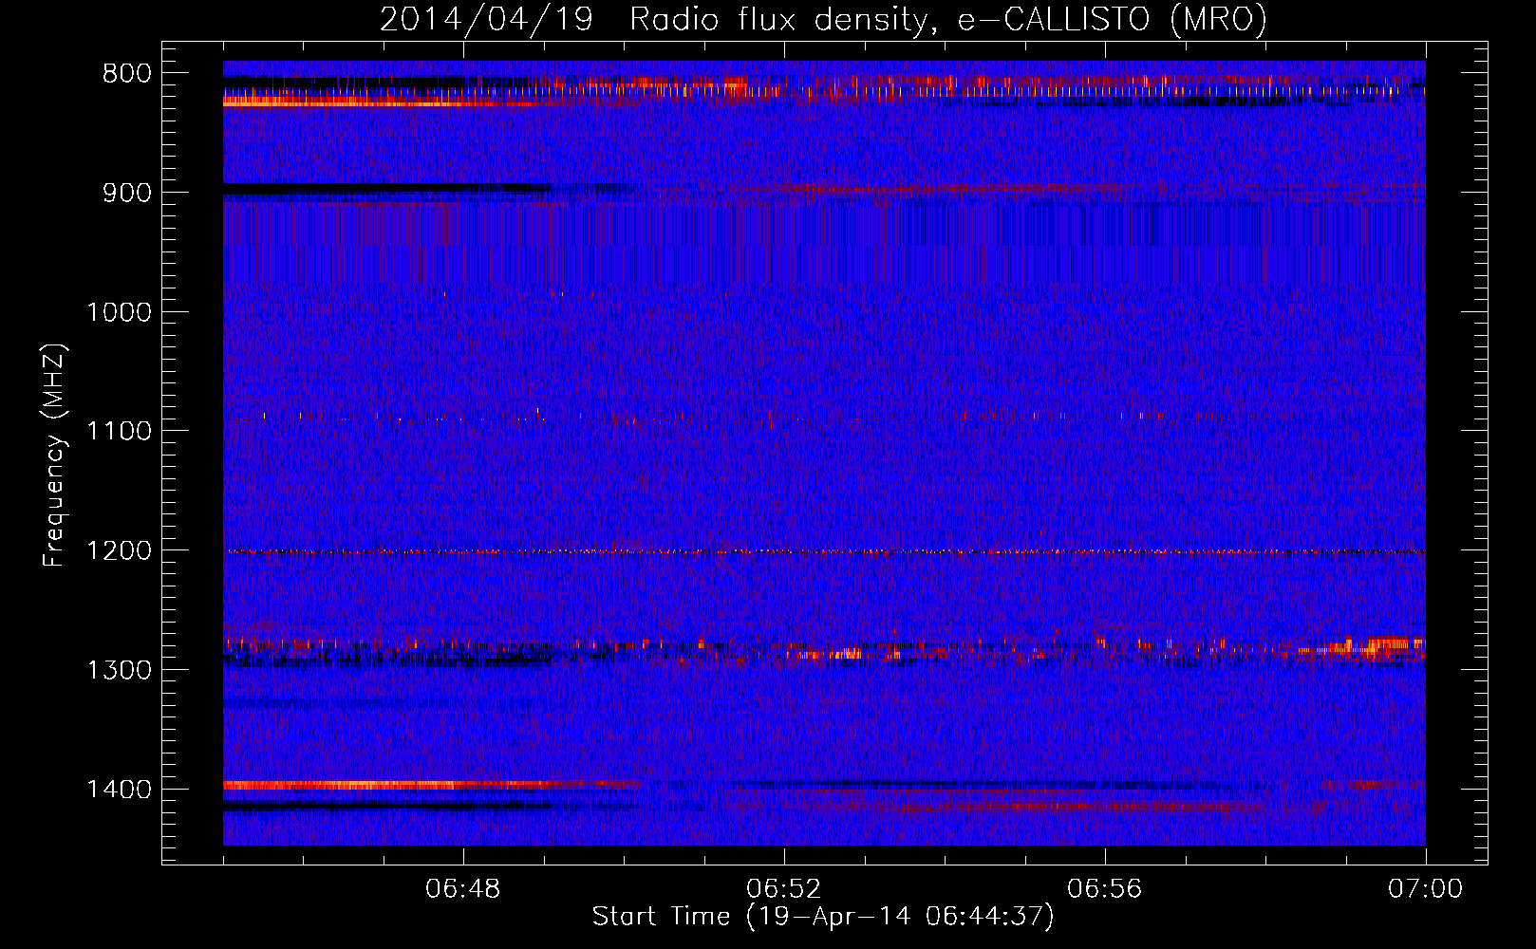Viewport: 1536px width, 949px height.
Task: Click the 900 frequency tick label
Action: coord(127,194)
